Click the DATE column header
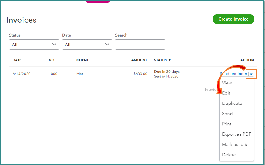The height and width of the screenshot is (165, 265). click(17, 60)
